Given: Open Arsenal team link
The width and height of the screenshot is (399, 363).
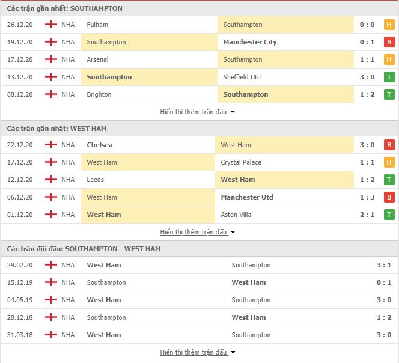Looking at the screenshot, I should 97,59.
